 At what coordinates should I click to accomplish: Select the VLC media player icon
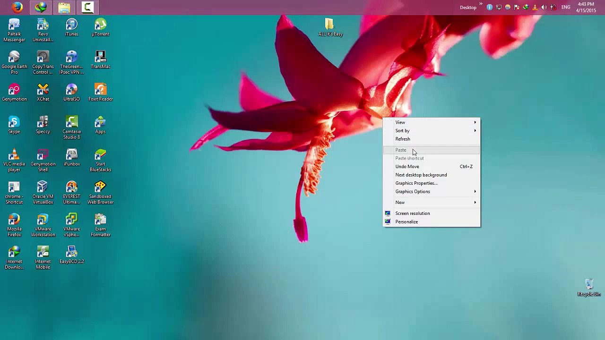click(14, 161)
